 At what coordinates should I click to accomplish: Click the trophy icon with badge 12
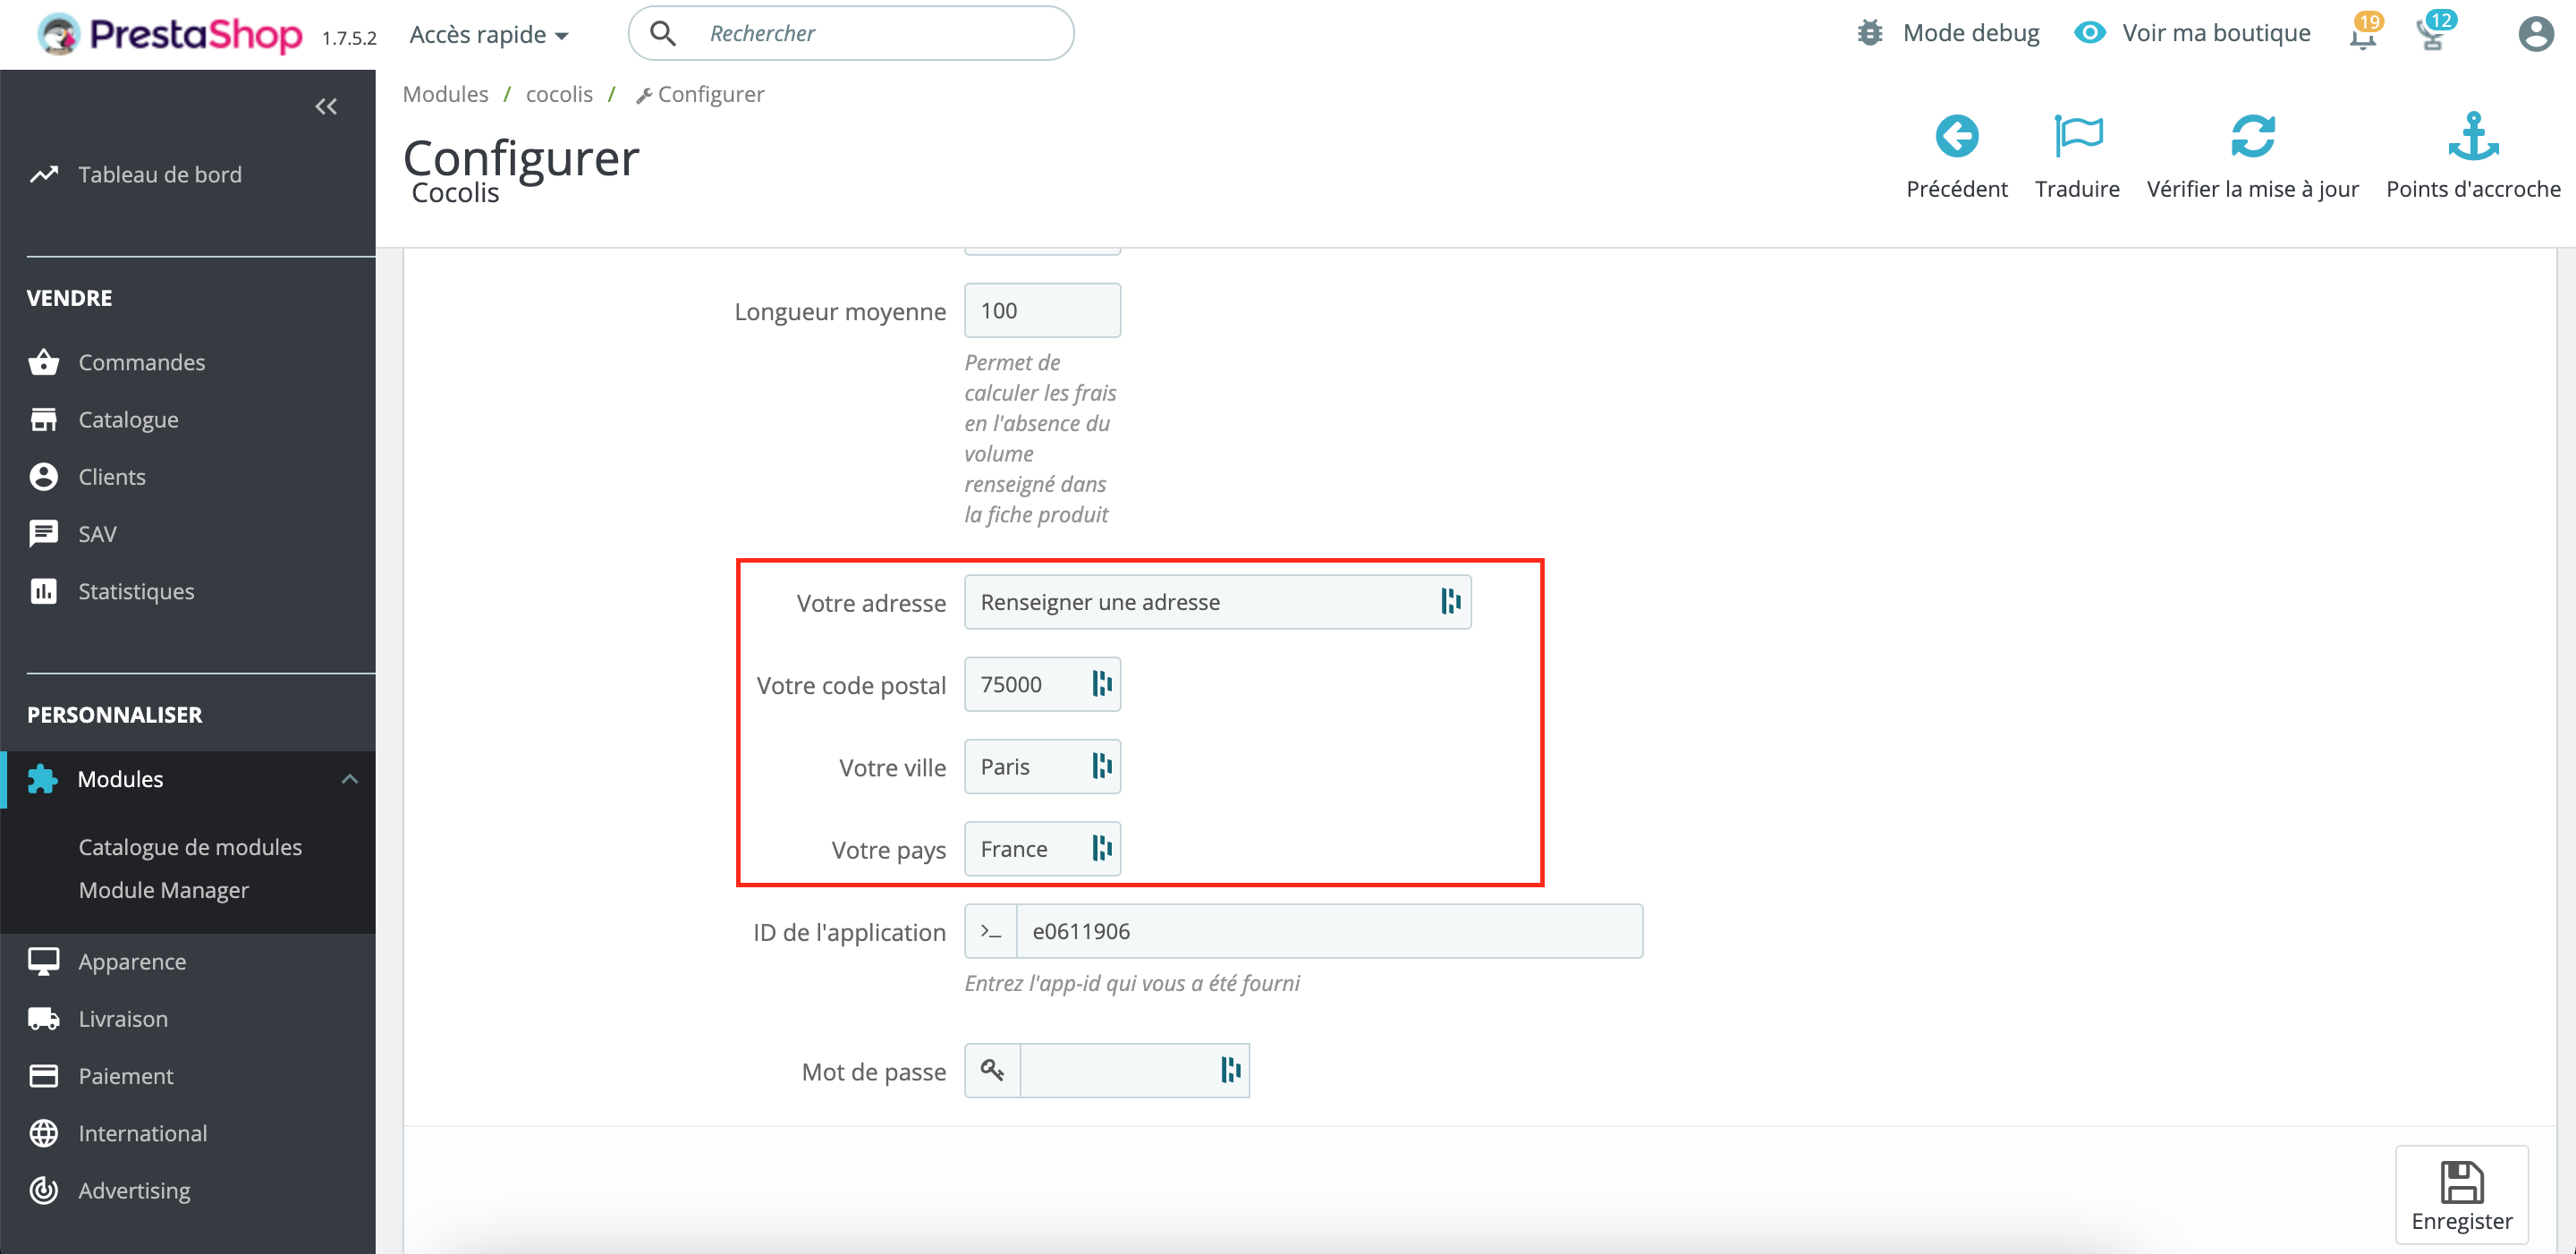point(2432,36)
